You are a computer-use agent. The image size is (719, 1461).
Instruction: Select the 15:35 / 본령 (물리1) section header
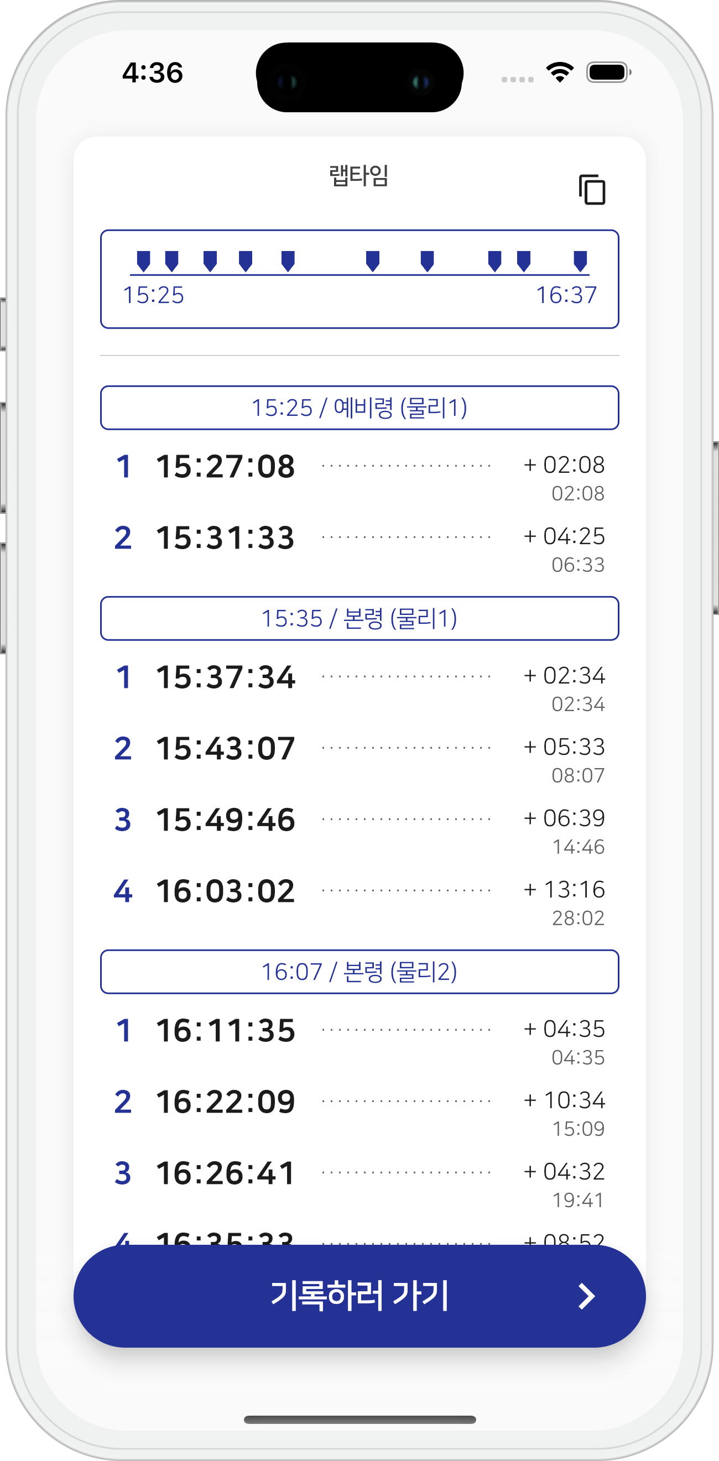(359, 618)
